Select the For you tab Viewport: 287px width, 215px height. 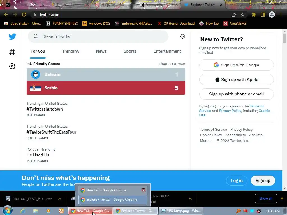click(38, 51)
